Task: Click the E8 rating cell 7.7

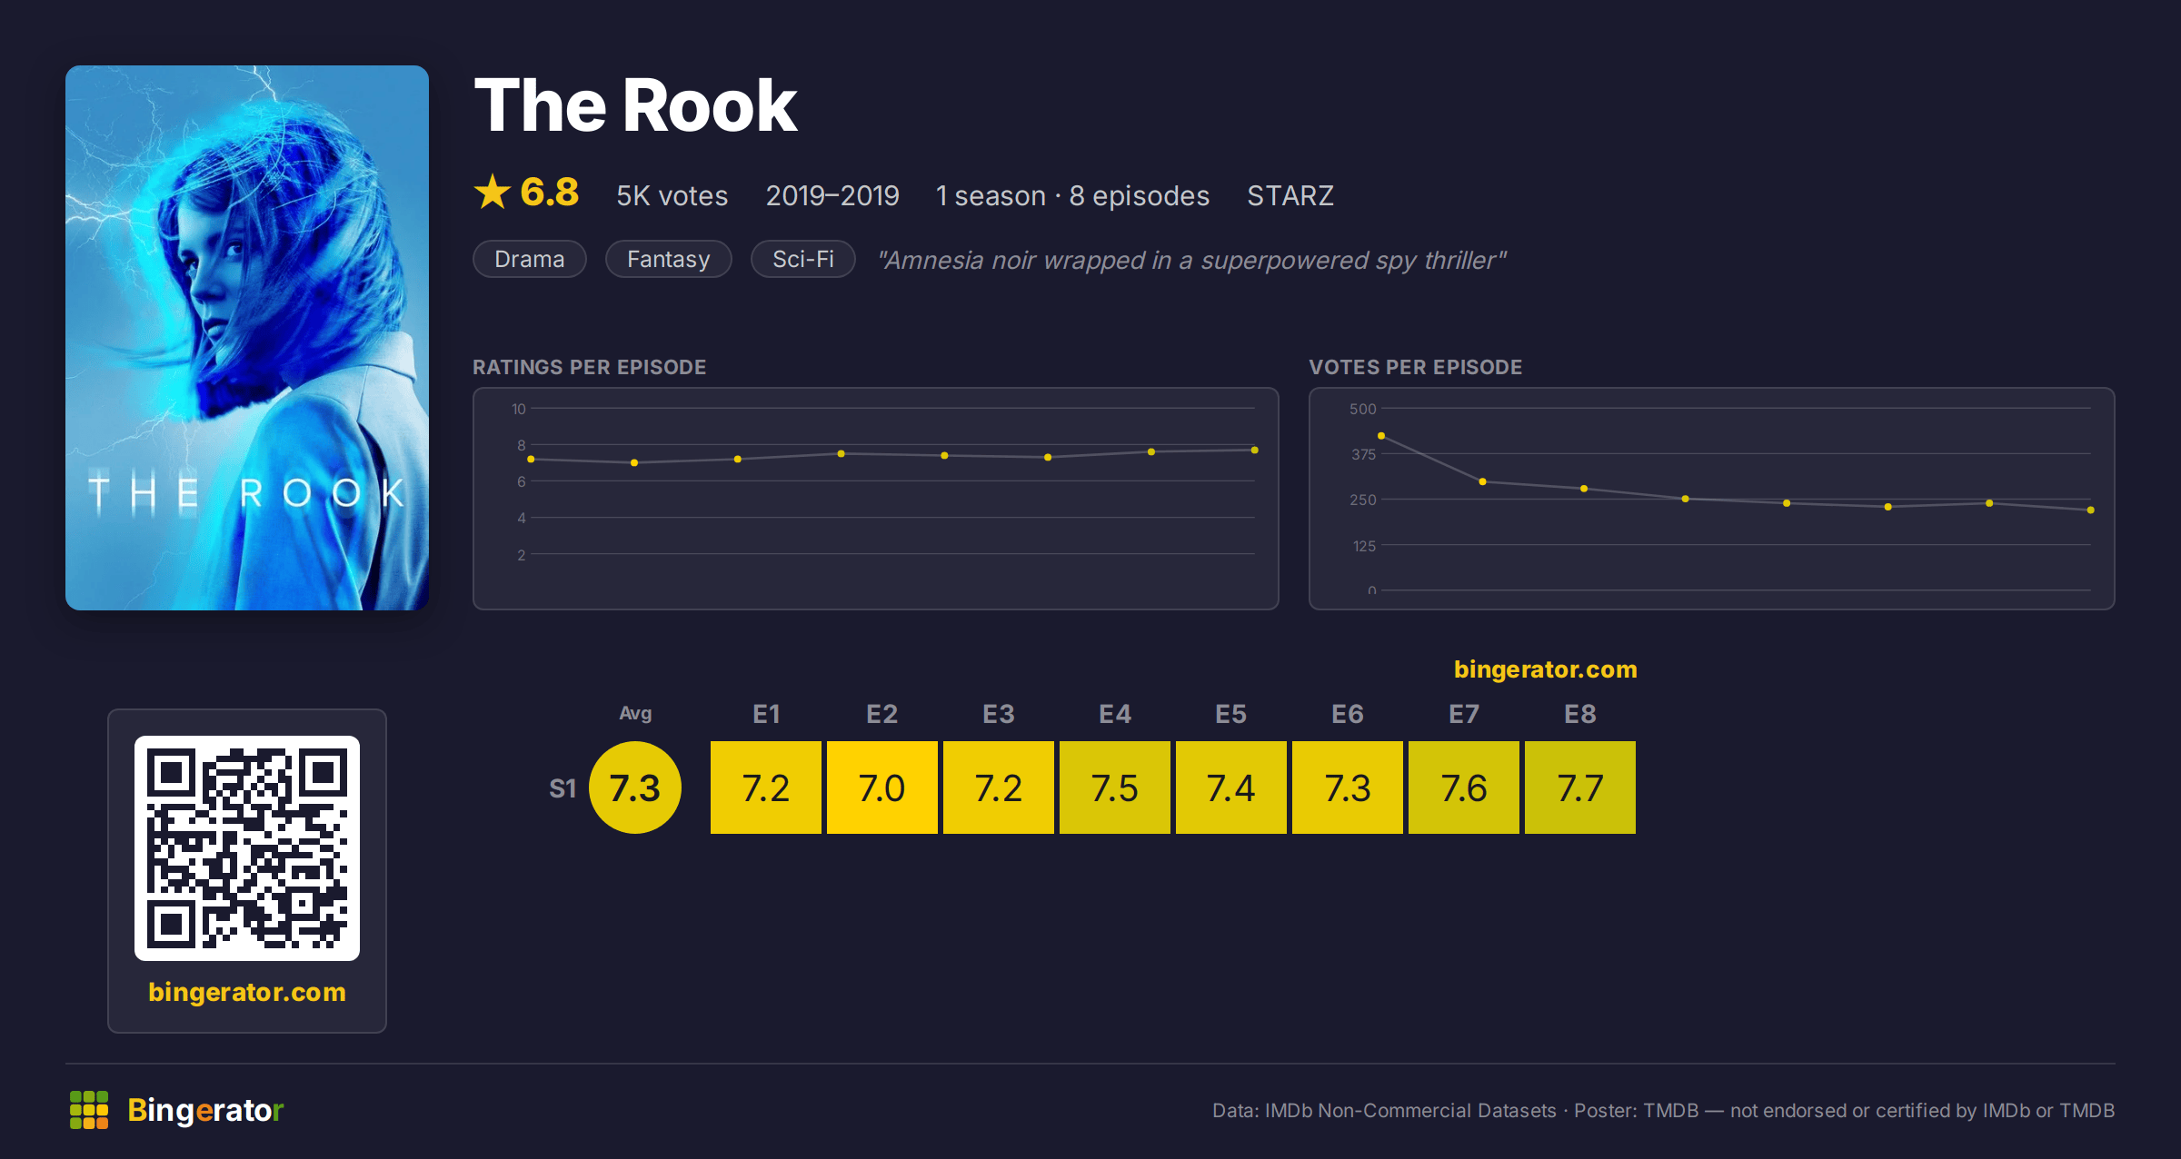Action: pos(1580,788)
